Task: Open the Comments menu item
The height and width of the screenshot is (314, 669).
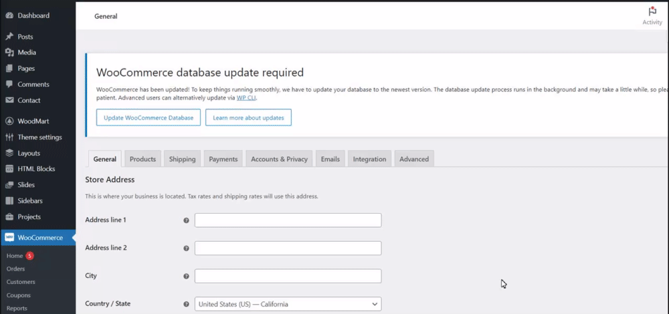Action: coord(38,84)
